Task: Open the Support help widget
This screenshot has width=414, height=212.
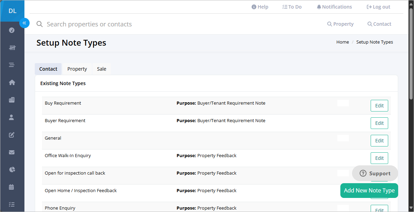Action: (x=375, y=173)
